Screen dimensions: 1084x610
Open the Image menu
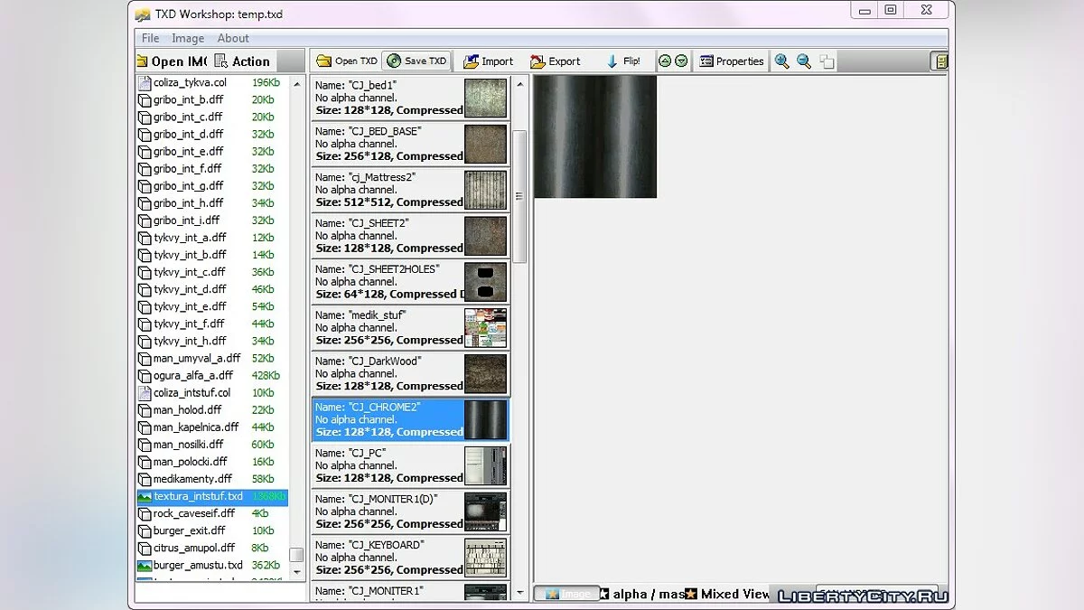coord(188,38)
